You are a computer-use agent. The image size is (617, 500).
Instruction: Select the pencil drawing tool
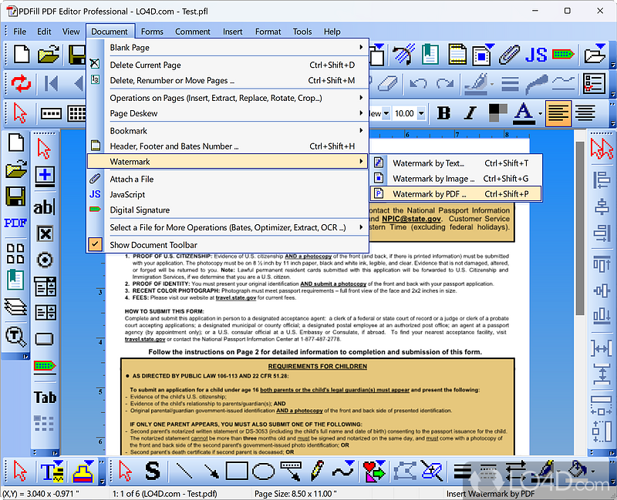317,471
